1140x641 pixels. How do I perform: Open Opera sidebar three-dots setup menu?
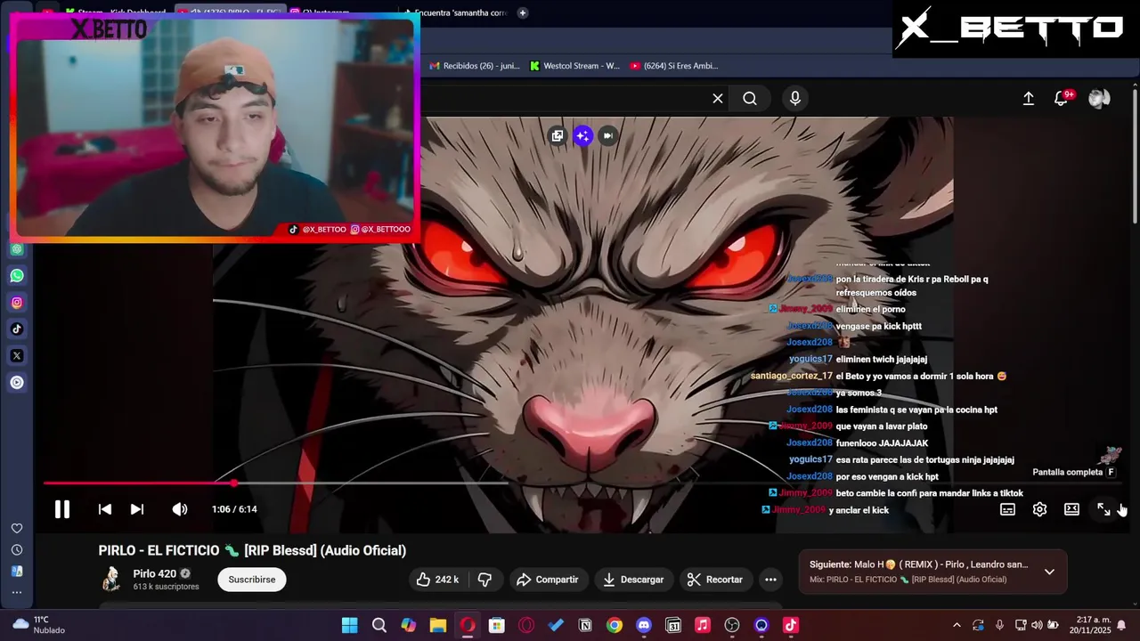click(x=17, y=592)
